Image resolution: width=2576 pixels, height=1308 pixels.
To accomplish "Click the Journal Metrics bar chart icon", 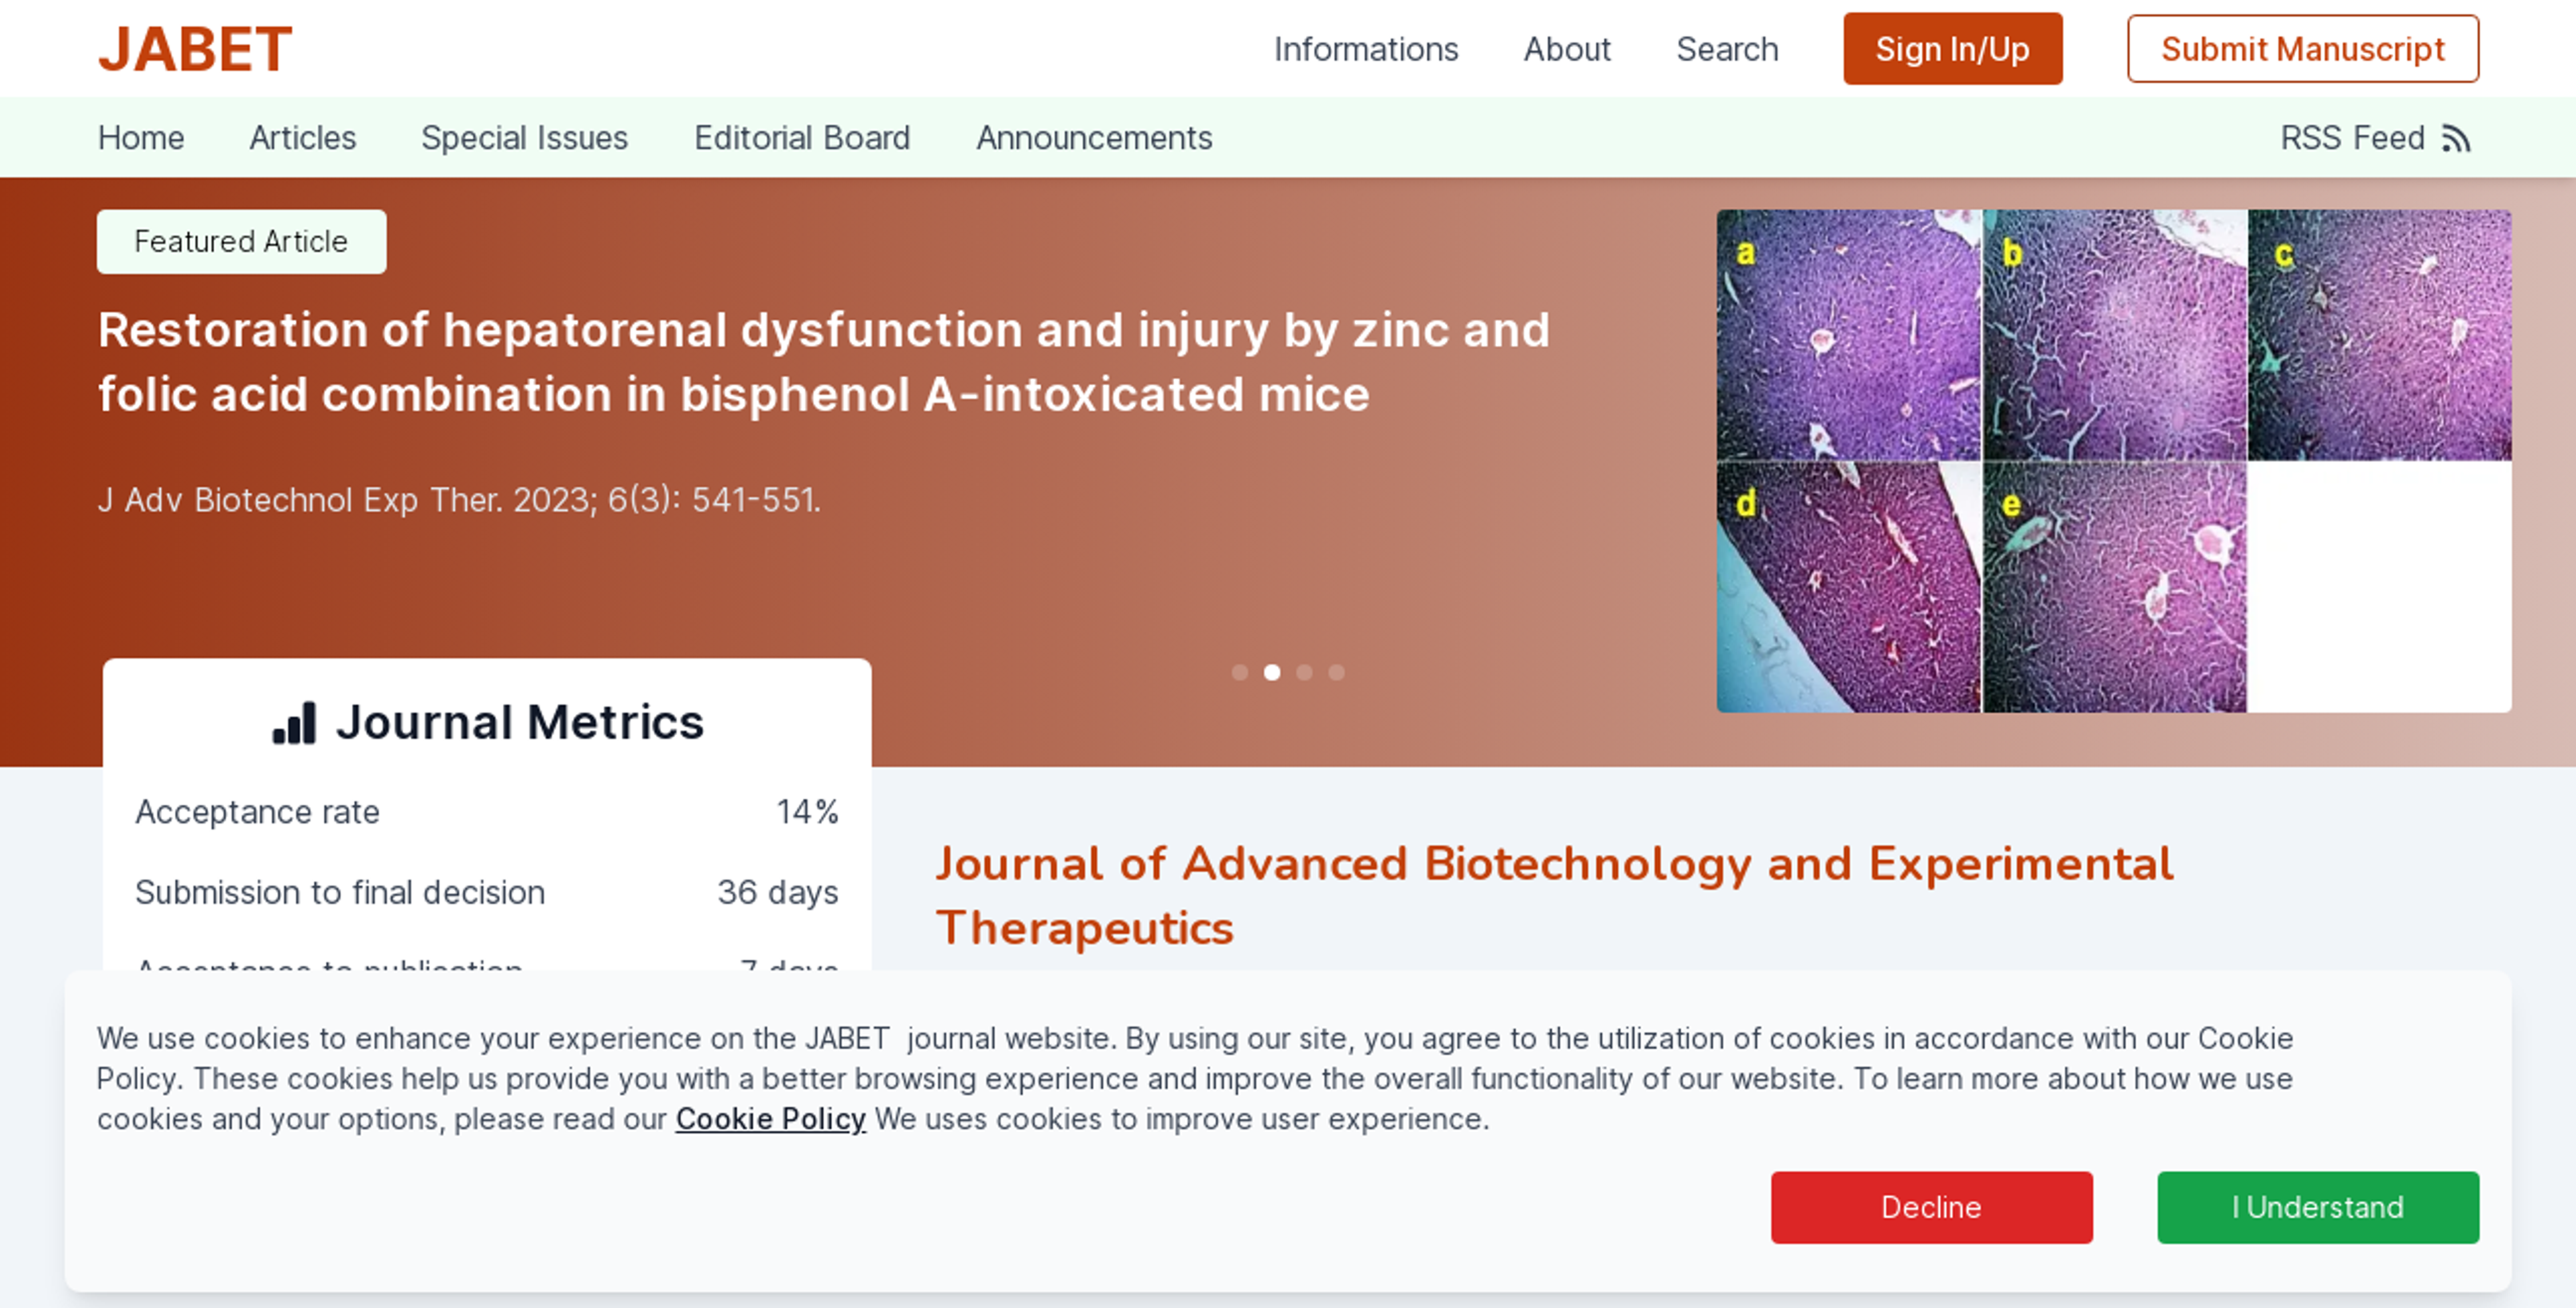I will [x=294, y=723].
